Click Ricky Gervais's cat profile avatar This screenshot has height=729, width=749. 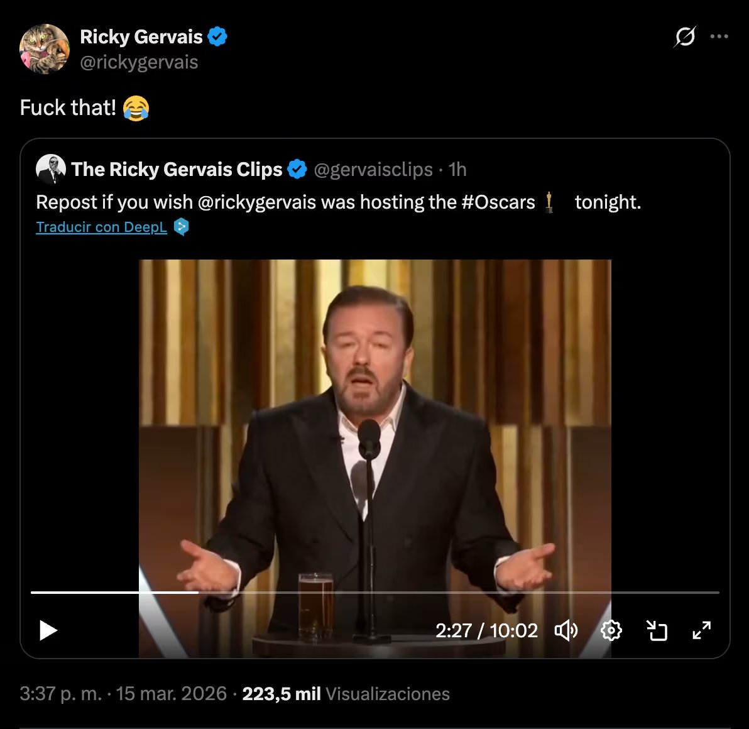44,49
